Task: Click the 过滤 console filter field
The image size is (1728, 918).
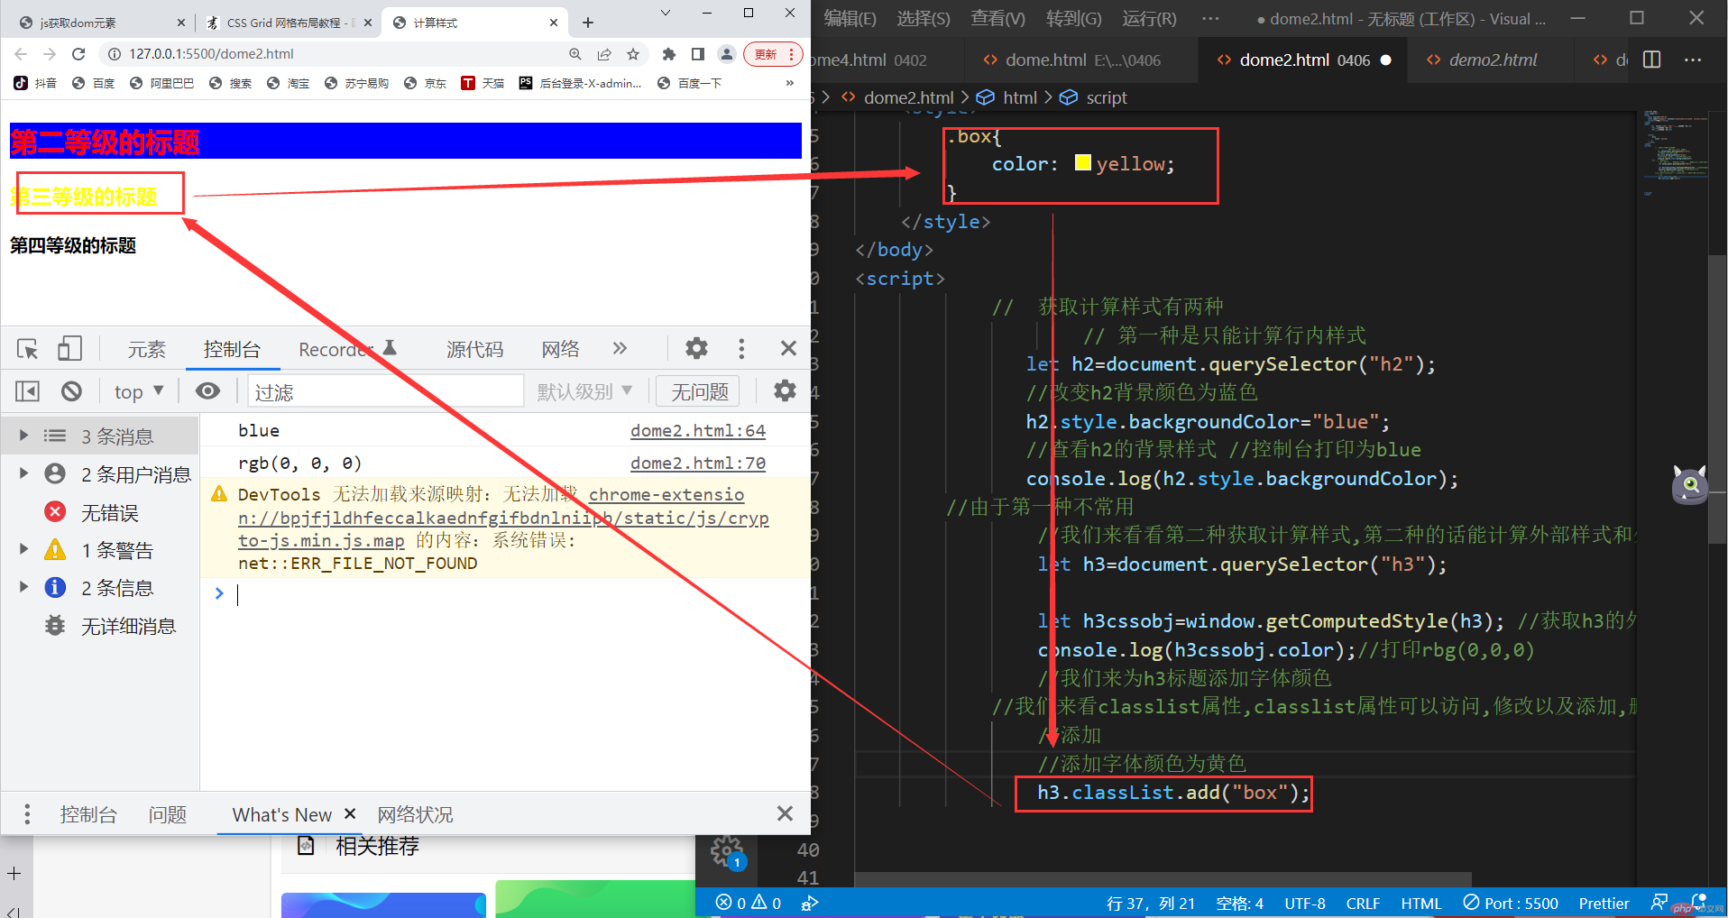Action: pyautogui.click(x=385, y=391)
